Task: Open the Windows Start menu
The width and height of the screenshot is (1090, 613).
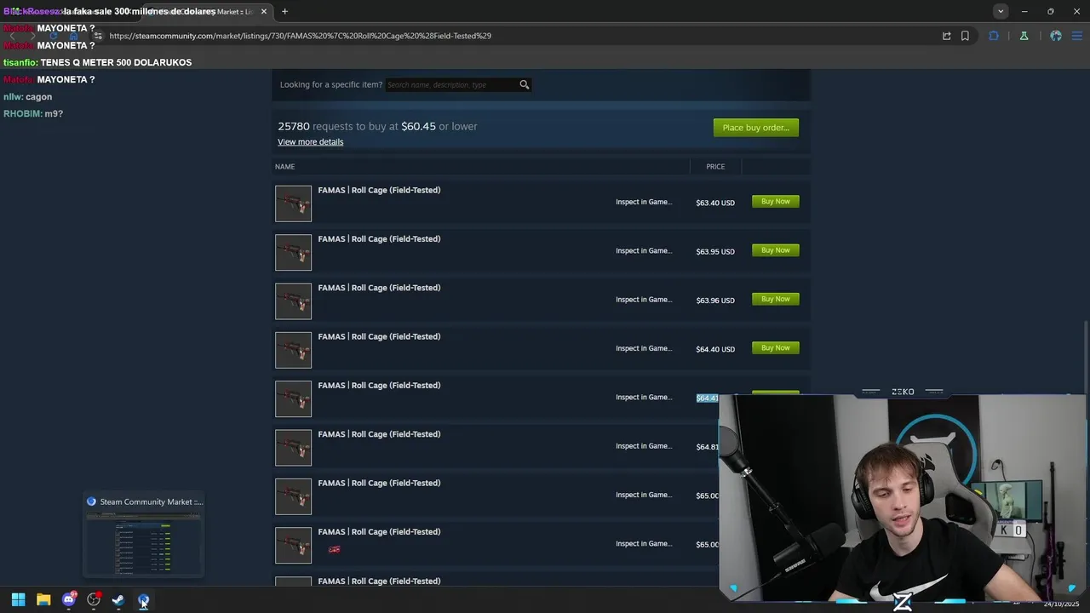Action: (x=18, y=600)
